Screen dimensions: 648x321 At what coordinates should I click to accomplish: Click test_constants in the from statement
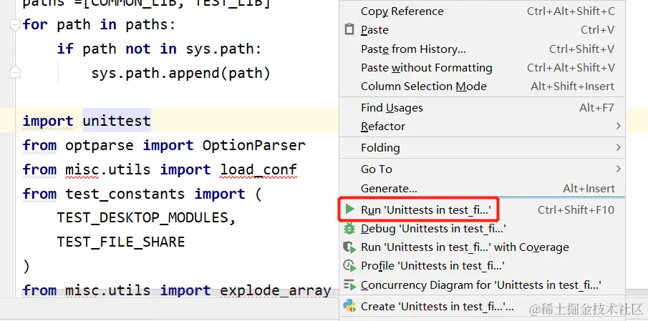125,194
